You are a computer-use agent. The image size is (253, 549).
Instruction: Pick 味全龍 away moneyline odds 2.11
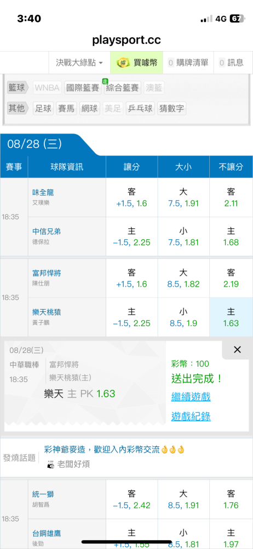pos(231,198)
